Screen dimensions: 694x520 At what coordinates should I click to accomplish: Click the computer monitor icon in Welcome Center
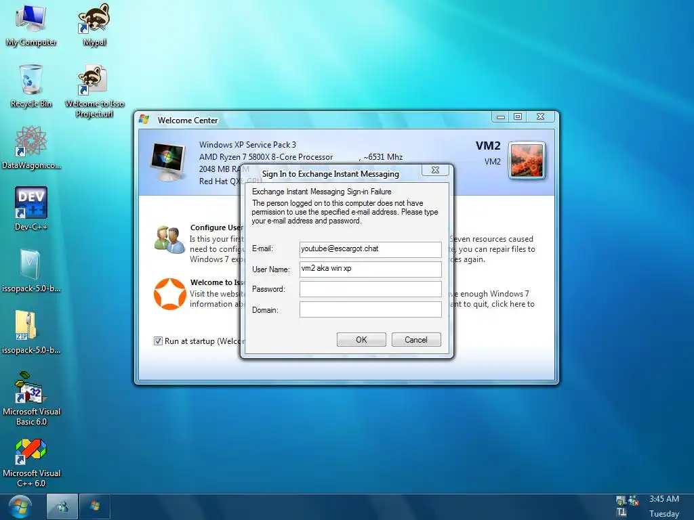click(x=168, y=162)
